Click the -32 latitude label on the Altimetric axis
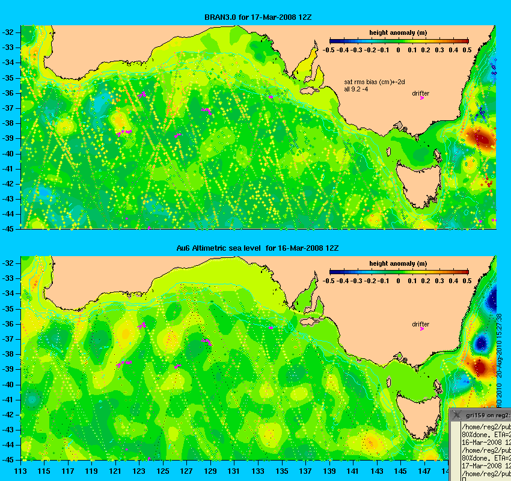This screenshot has height=481, width=511. point(8,263)
